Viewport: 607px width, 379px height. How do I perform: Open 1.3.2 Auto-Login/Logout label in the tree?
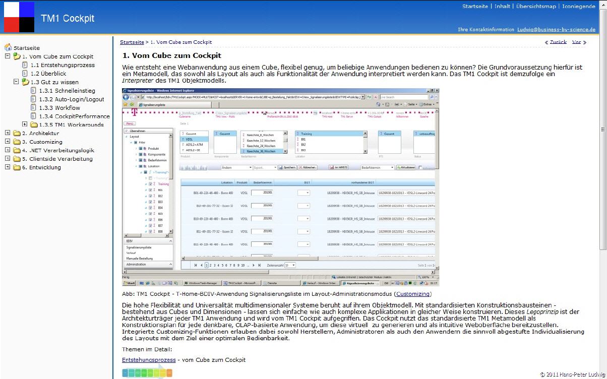tap(72, 99)
